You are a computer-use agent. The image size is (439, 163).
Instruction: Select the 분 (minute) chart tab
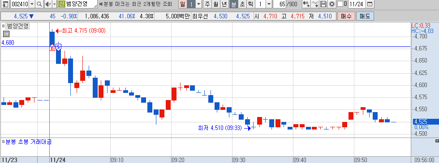point(233,4)
